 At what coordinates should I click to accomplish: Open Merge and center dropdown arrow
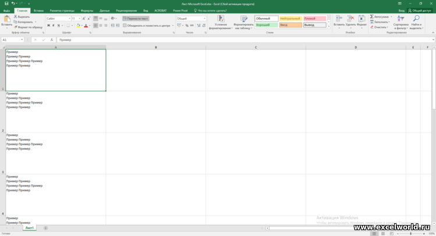click(x=173, y=26)
